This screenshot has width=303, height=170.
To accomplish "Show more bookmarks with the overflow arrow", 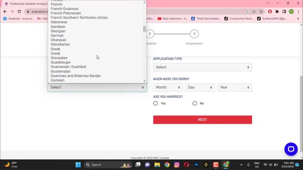I will pyautogui.click(x=298, y=19).
